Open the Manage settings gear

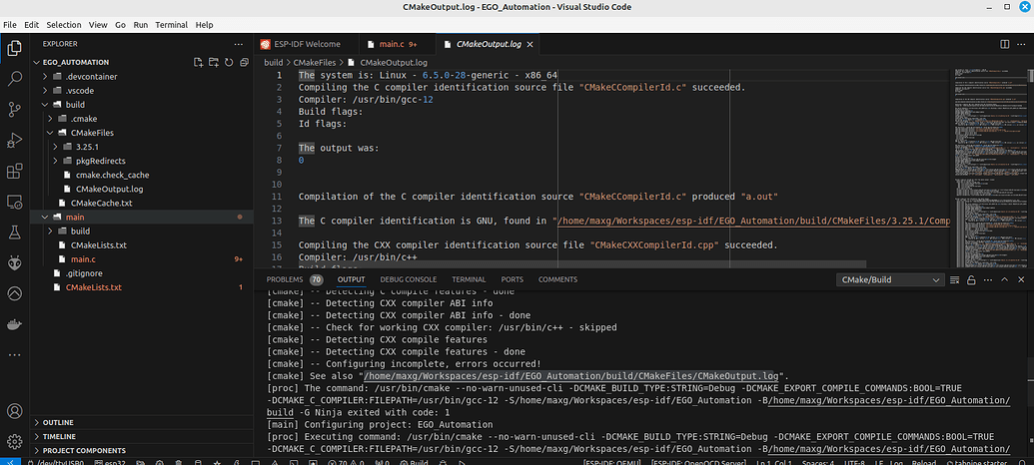pyautogui.click(x=15, y=441)
